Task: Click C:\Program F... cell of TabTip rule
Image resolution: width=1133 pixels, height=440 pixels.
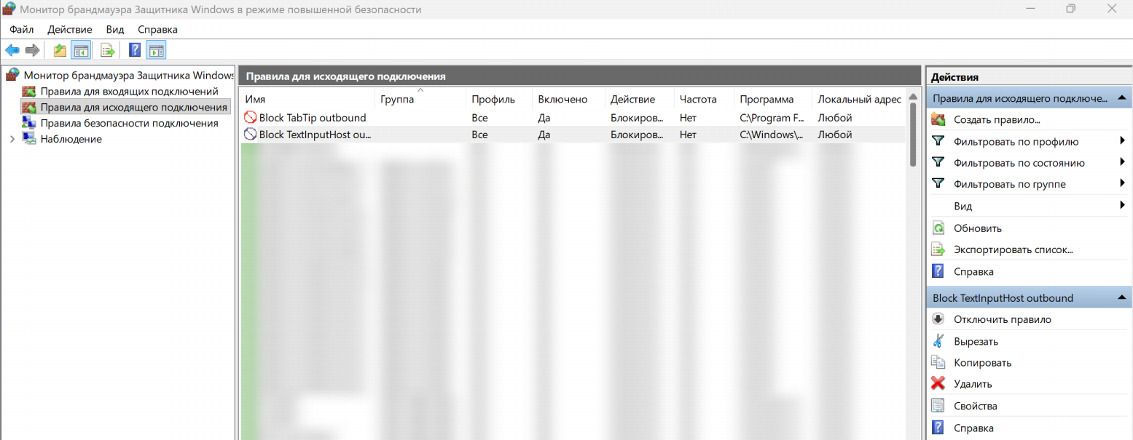Action: click(772, 118)
